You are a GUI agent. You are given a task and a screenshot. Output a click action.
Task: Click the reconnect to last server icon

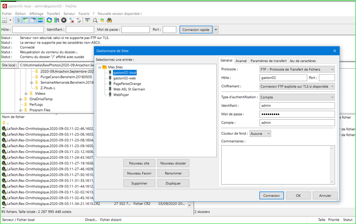tap(79, 20)
